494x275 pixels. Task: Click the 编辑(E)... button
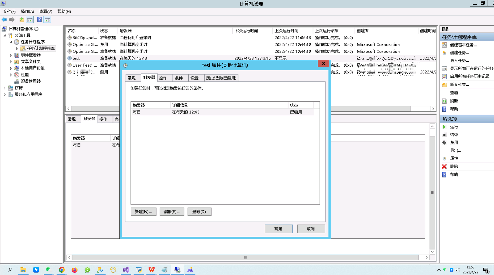(172, 212)
